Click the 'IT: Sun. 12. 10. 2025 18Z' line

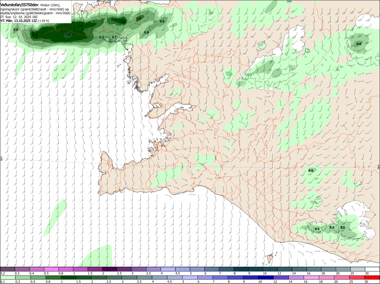[19, 17]
